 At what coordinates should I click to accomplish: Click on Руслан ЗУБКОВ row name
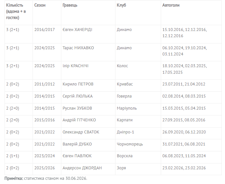pos(77,108)
